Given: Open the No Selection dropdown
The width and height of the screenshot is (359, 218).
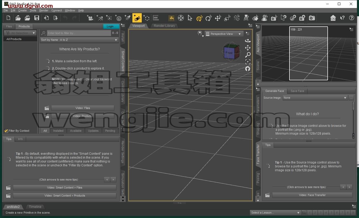Looking at the screenshot, I should (x=20, y=33).
